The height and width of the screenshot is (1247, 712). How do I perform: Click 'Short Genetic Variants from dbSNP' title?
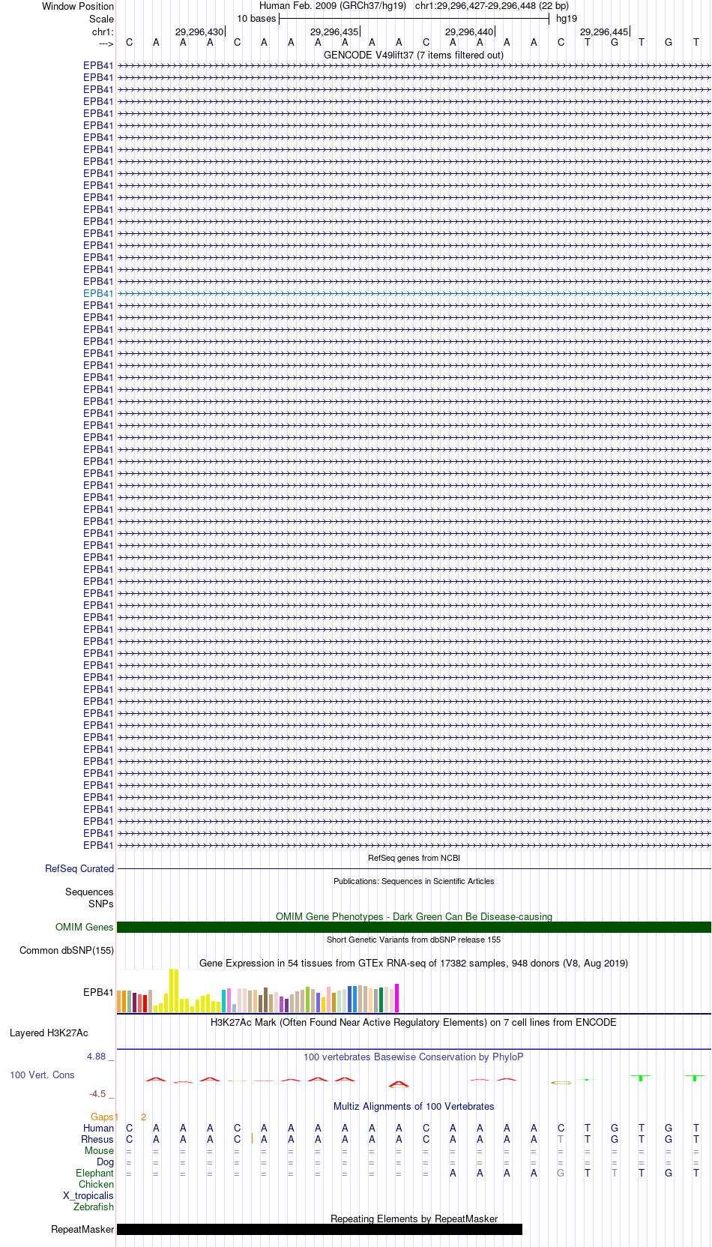414,940
